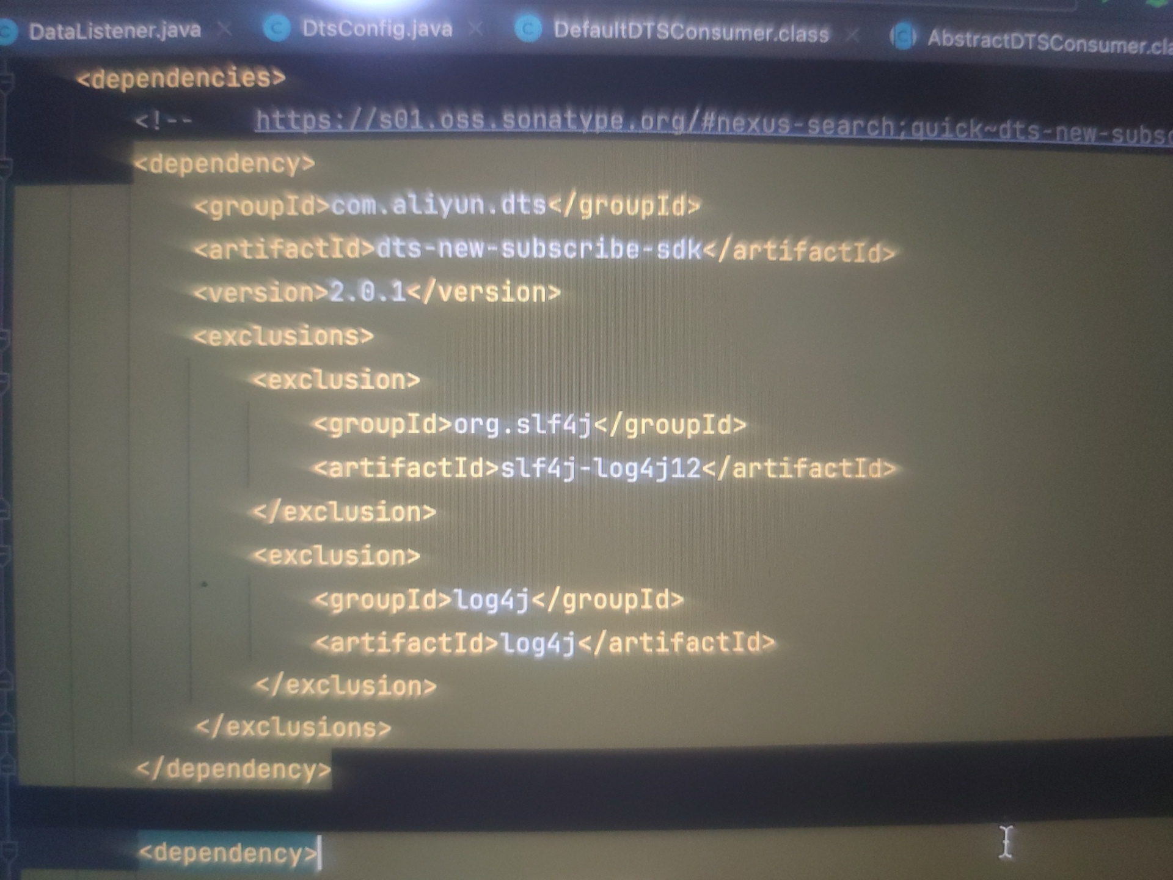Collapse the first dependency fold marker
Viewport: 1173px width, 880px height.
[x=5, y=166]
